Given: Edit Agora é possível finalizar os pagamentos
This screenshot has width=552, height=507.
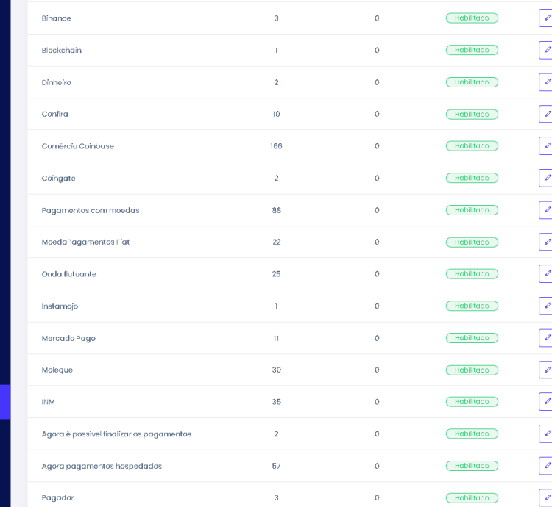Looking at the screenshot, I should point(546,434).
